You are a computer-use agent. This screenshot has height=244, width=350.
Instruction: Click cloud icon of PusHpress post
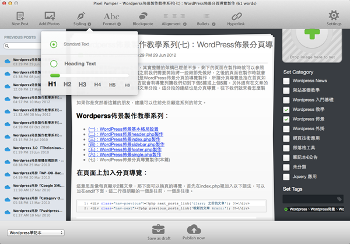[8, 212]
